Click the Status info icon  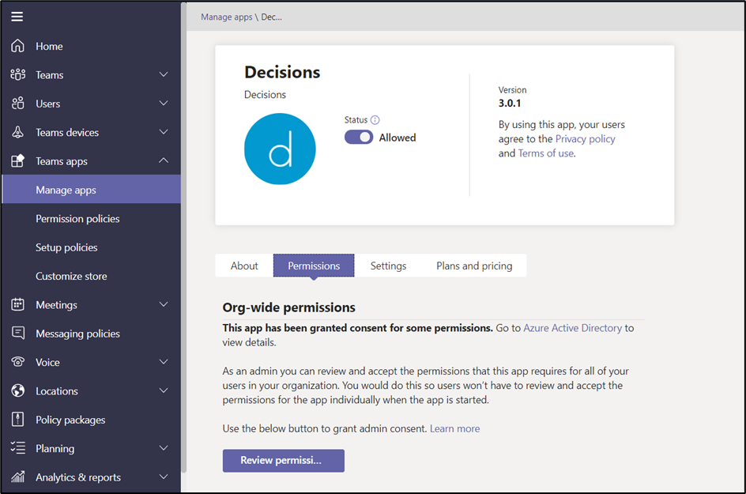point(375,120)
